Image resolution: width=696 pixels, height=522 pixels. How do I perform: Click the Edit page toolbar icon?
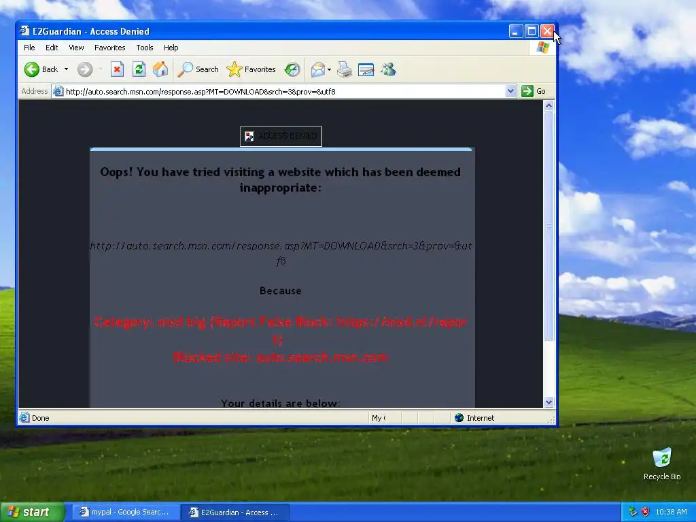366,69
